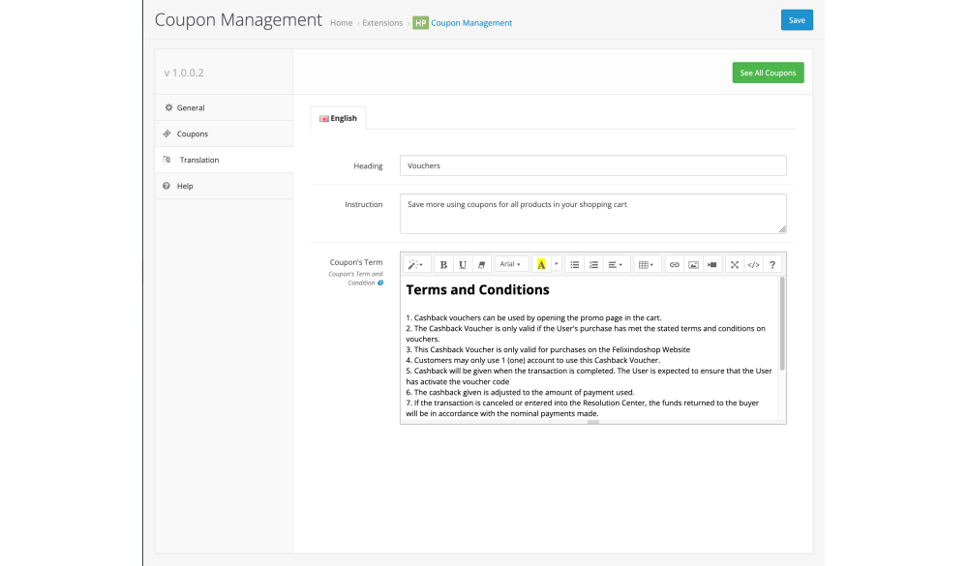
Task: Click the insert link icon
Action: point(675,264)
